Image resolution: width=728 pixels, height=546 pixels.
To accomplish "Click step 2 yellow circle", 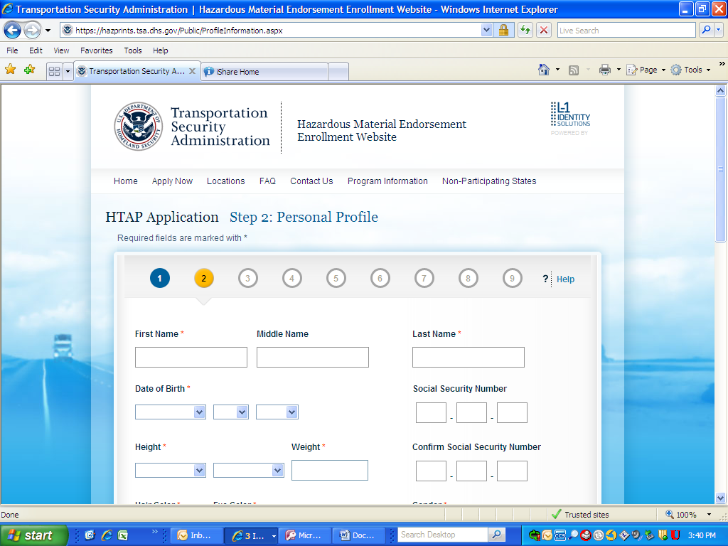I will tap(203, 279).
